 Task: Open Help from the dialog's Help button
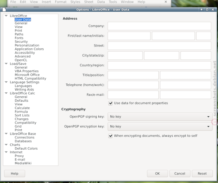(x=15, y=173)
